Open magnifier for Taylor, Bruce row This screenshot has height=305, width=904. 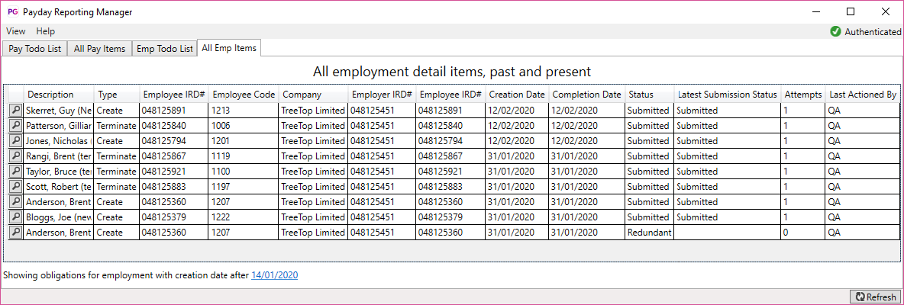(x=15, y=171)
